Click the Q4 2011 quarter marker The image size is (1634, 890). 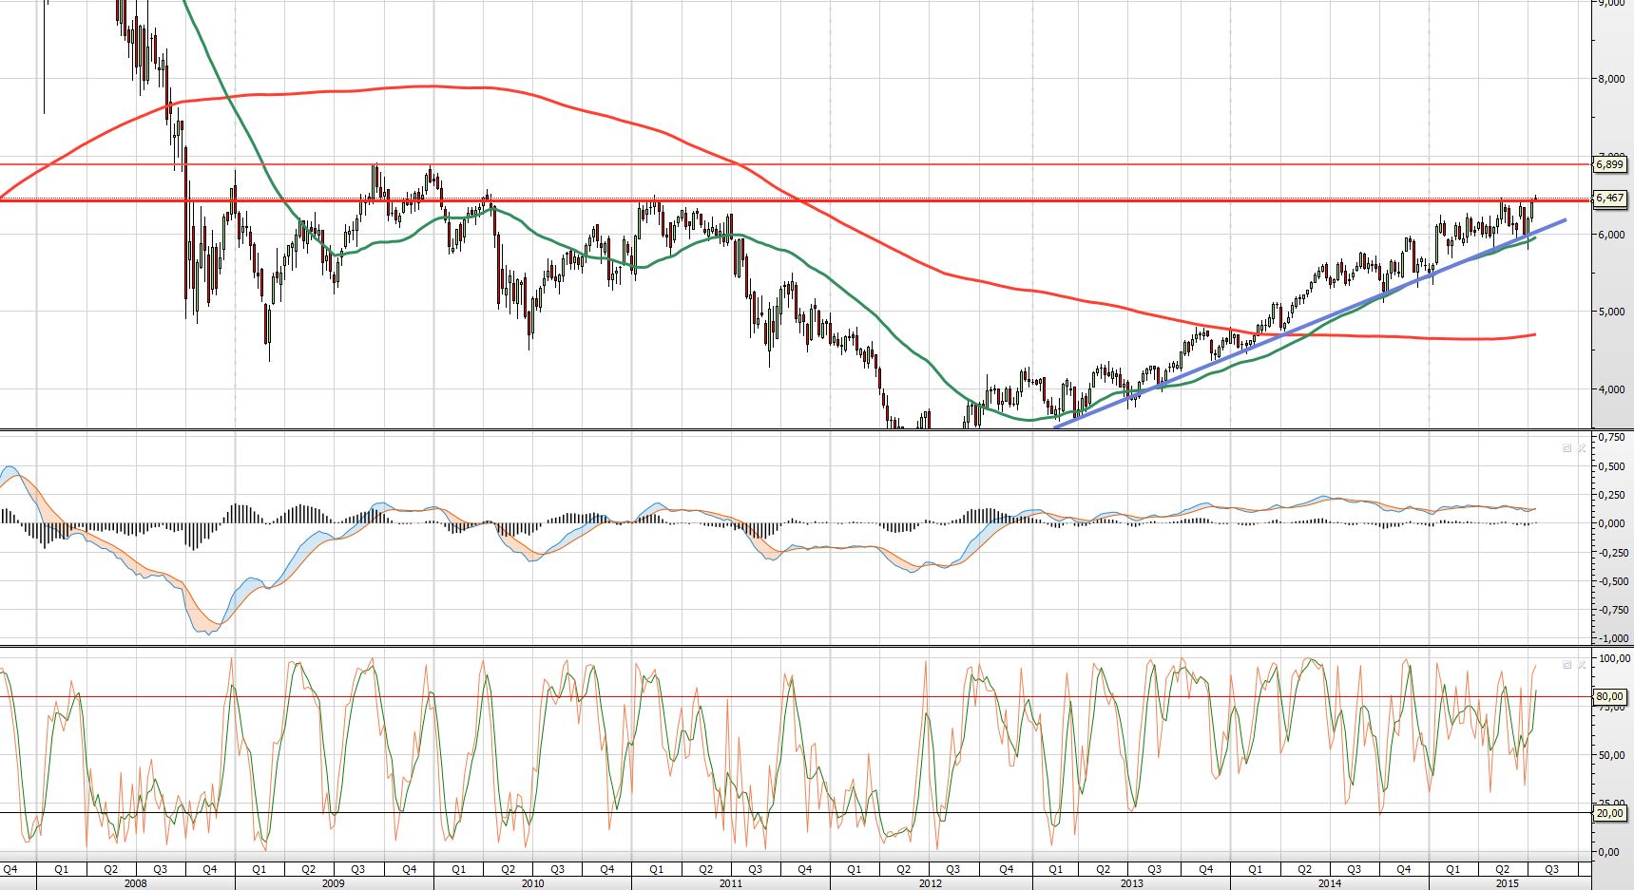[x=804, y=869]
